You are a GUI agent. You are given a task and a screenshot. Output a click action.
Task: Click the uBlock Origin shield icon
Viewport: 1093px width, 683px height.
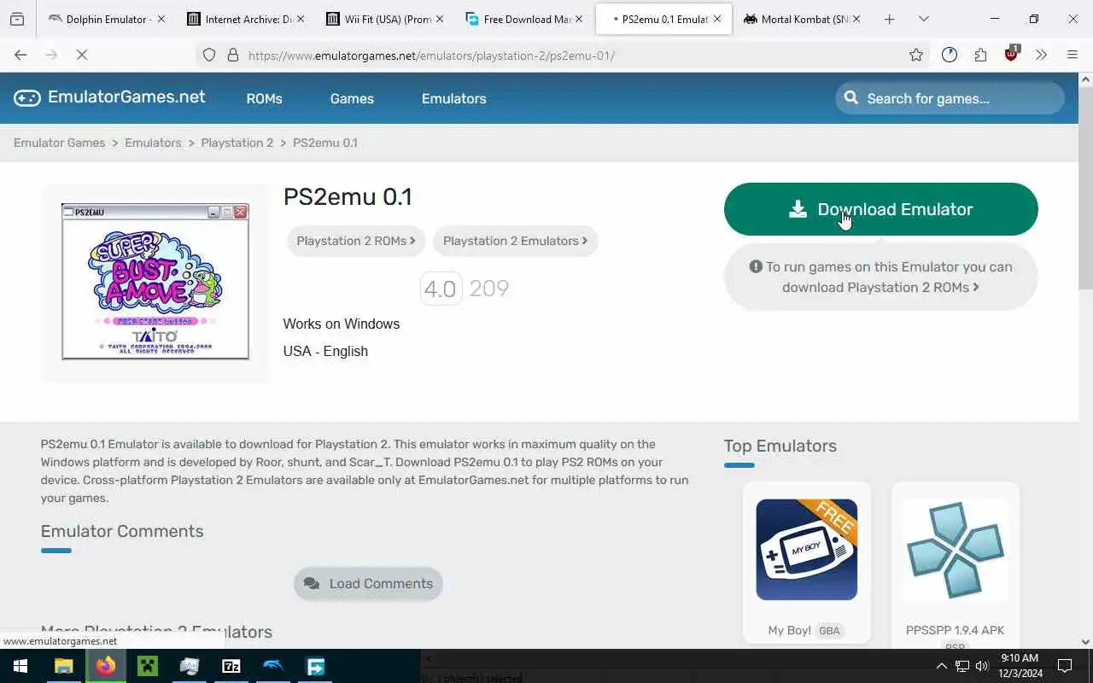click(1012, 54)
